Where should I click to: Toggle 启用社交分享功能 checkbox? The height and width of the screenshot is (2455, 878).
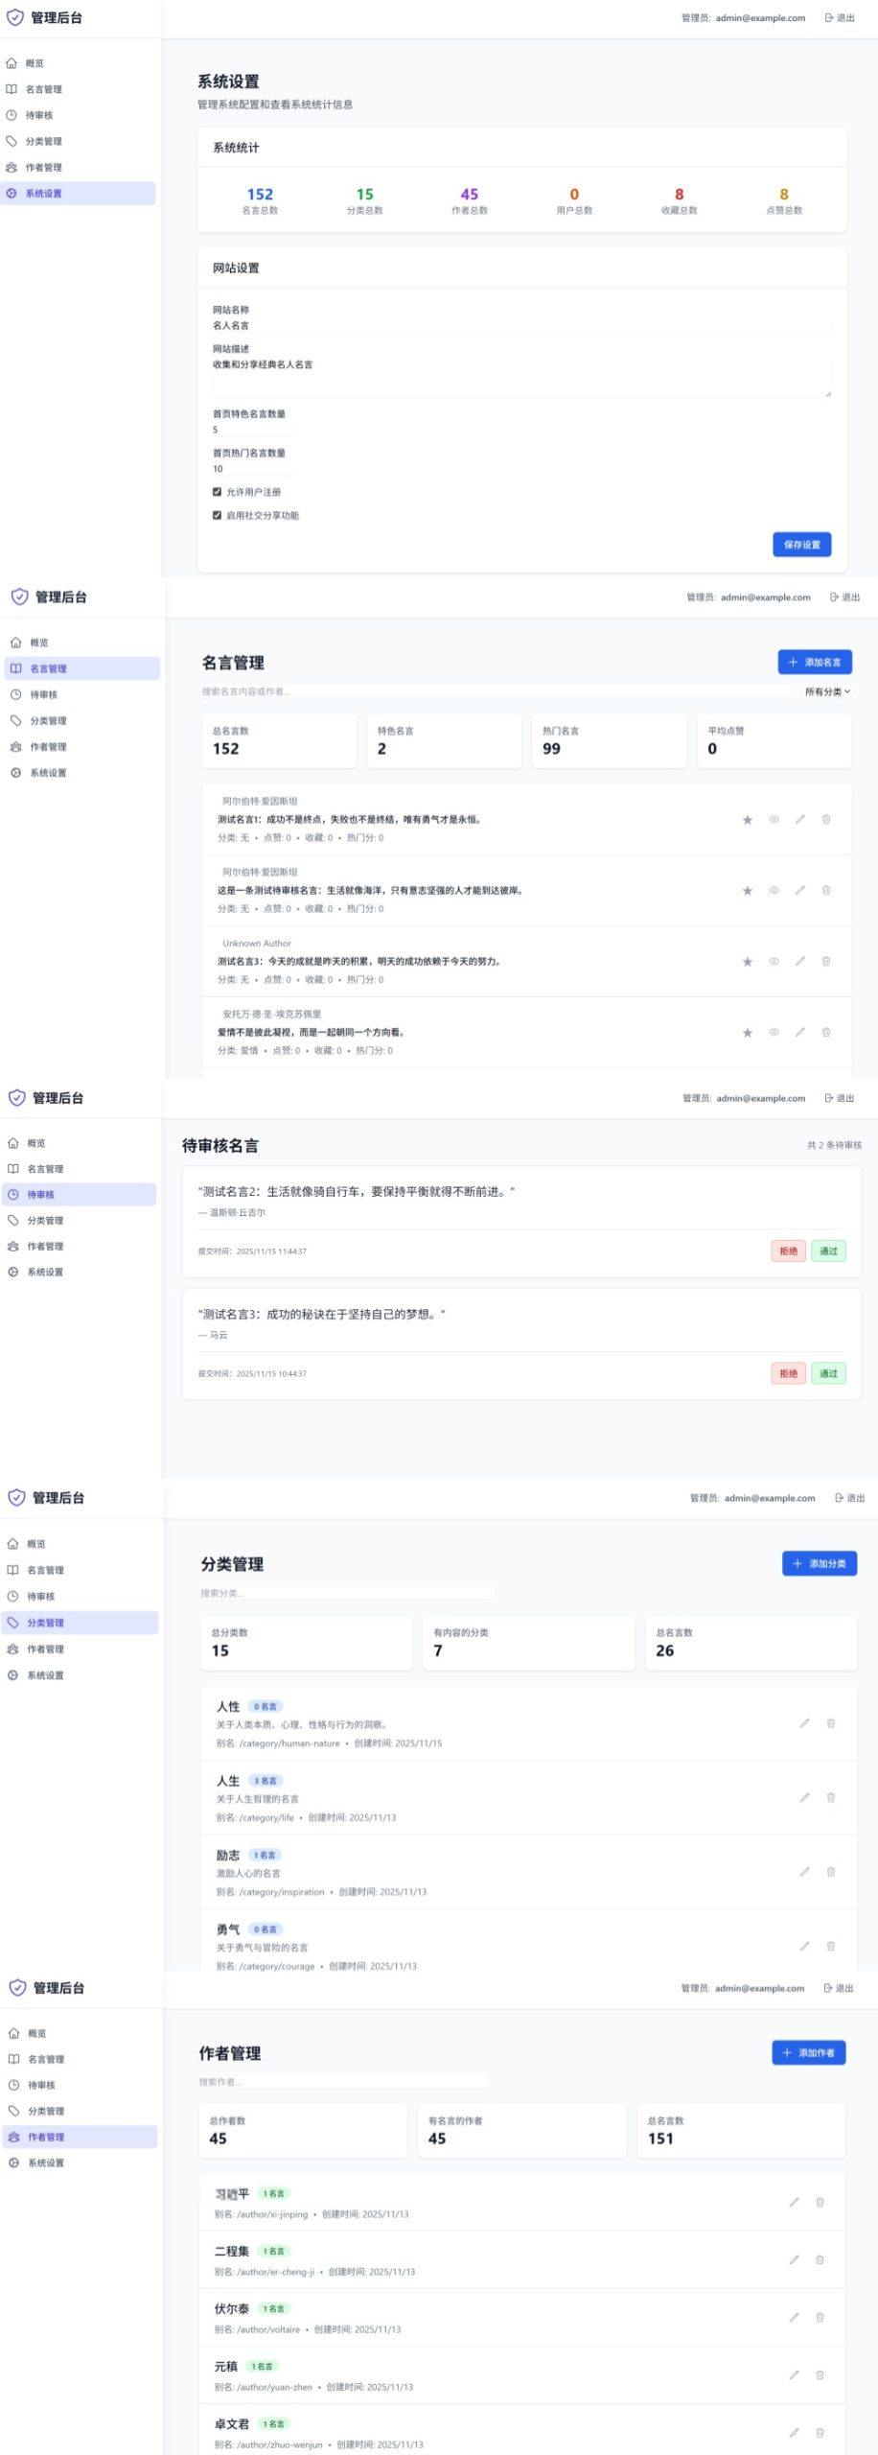pos(217,515)
